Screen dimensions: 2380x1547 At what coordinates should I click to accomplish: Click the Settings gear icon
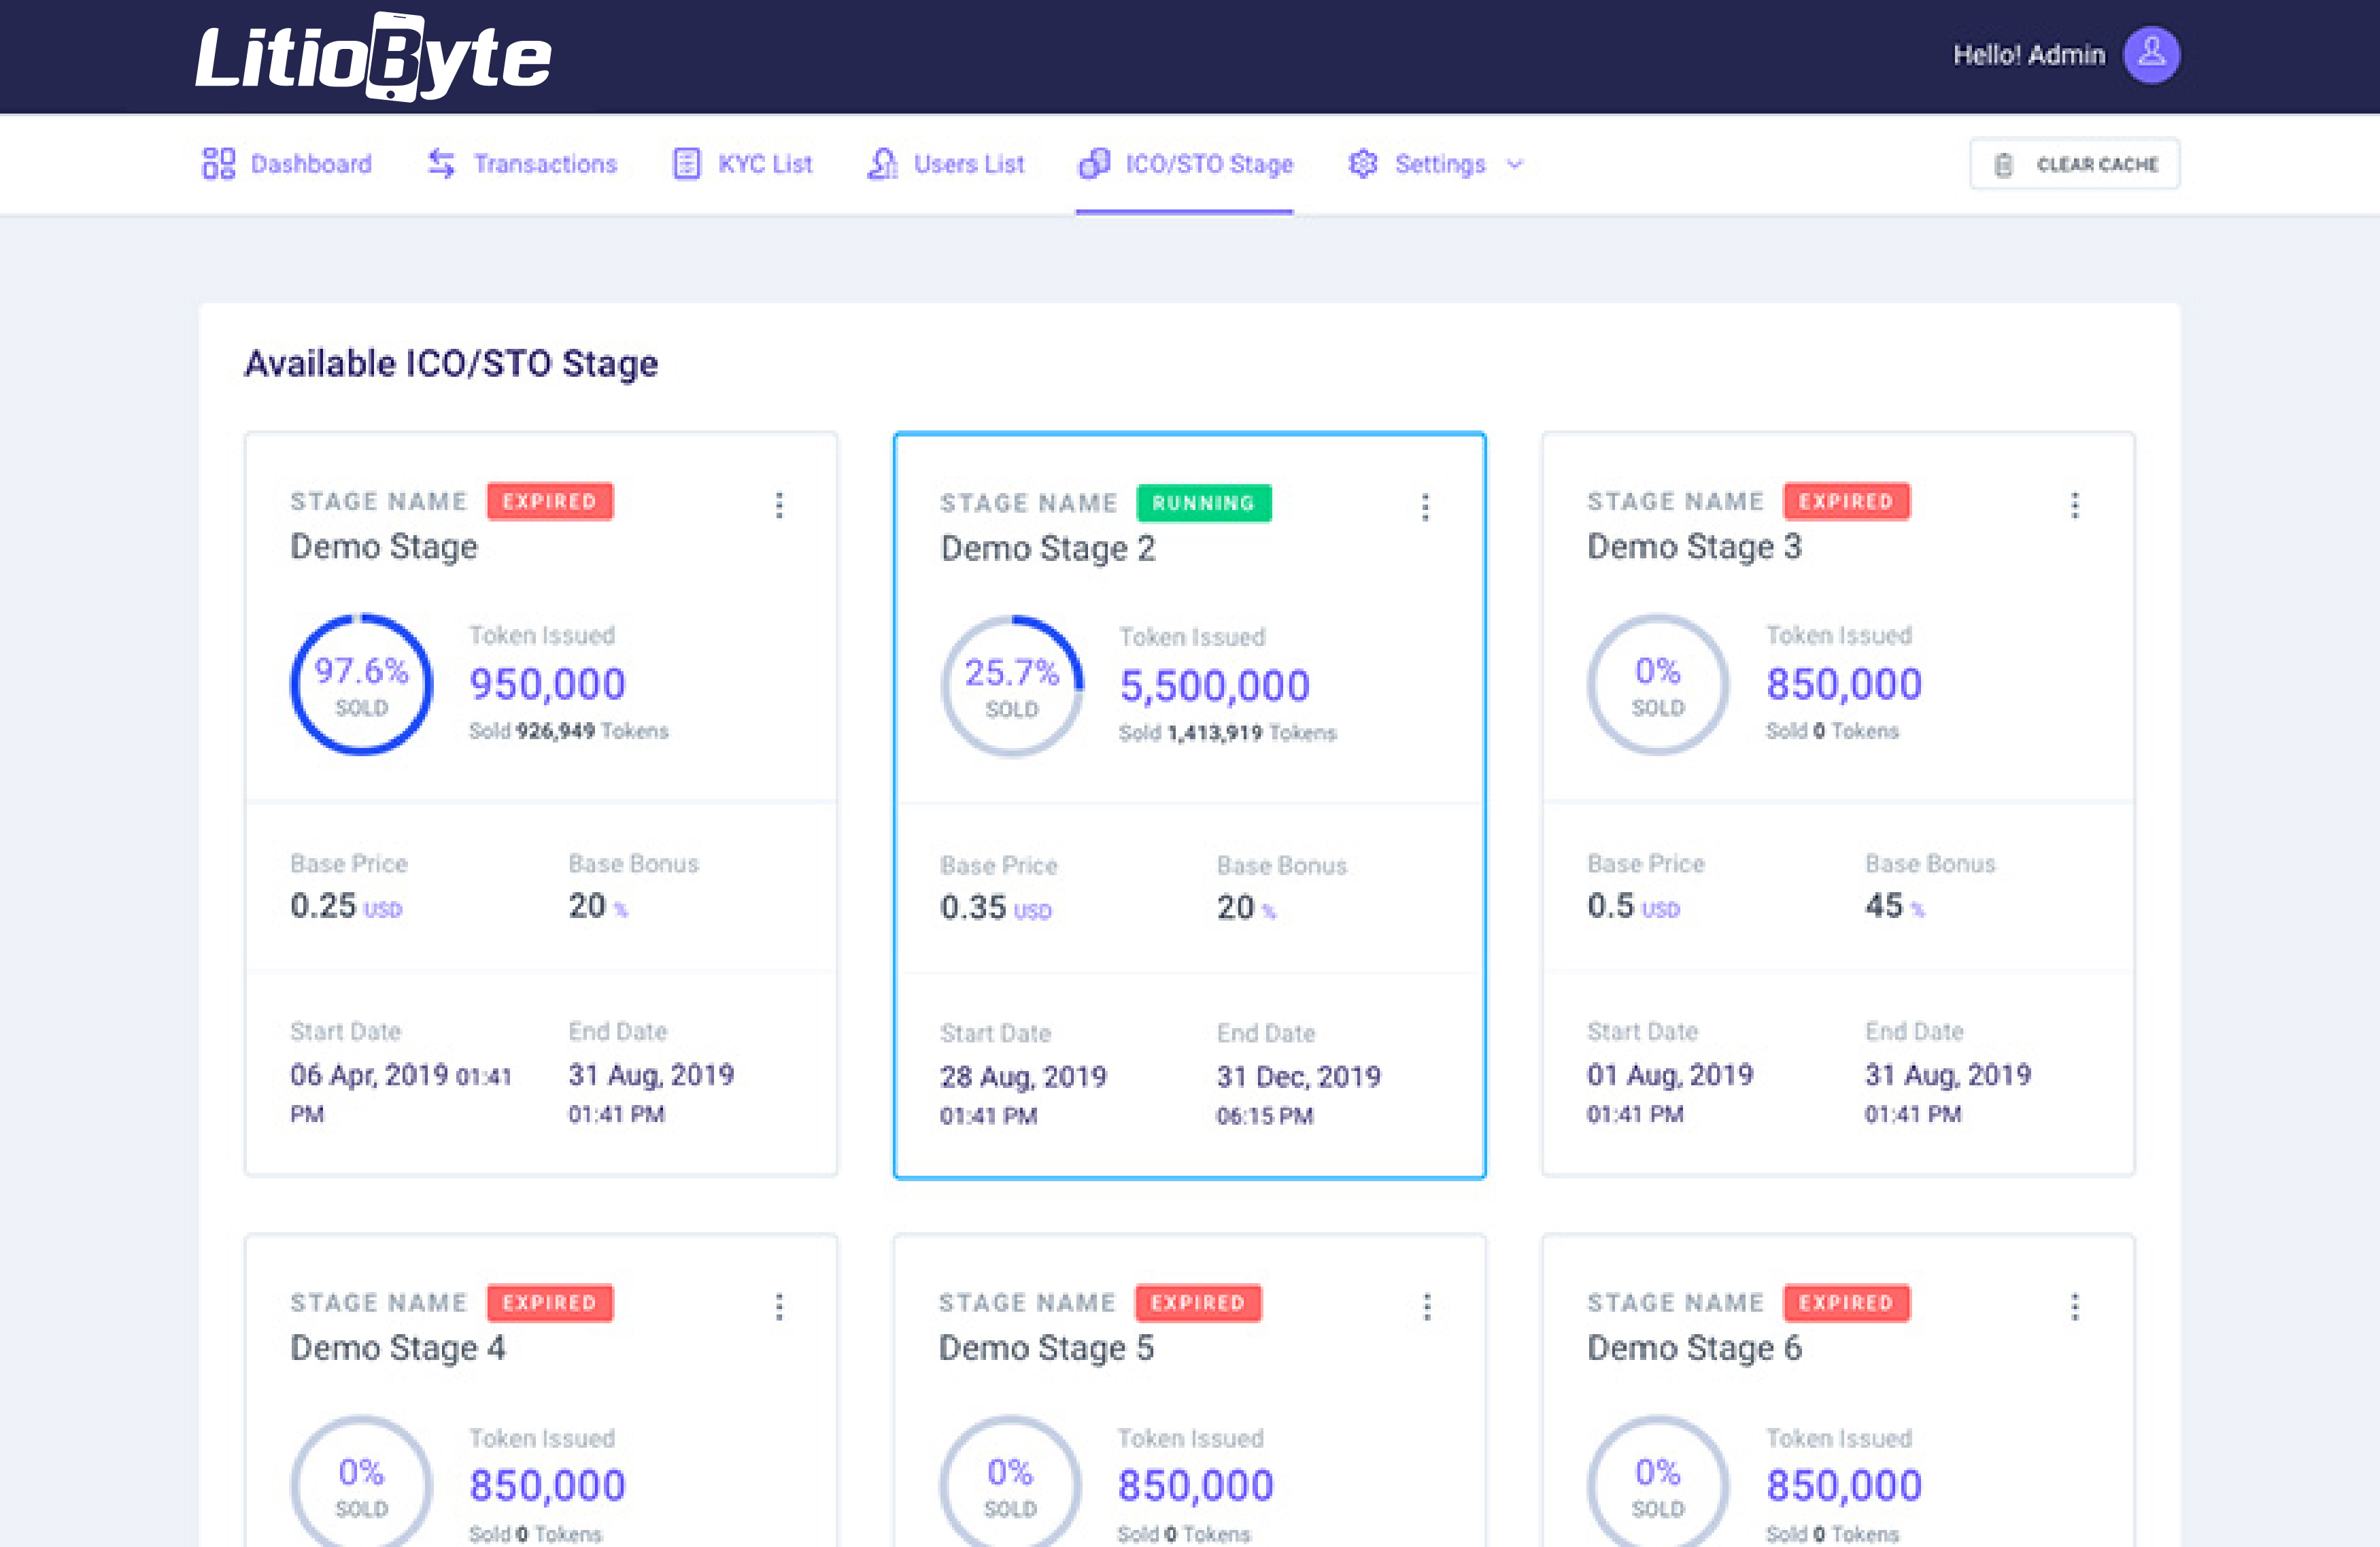click(1362, 163)
